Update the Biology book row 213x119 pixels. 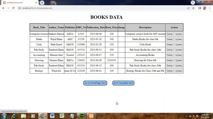(178, 71)
